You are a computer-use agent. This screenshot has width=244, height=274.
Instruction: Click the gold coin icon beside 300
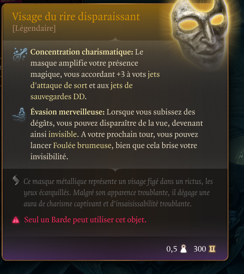pos(212,249)
